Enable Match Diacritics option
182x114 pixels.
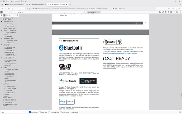49,112
